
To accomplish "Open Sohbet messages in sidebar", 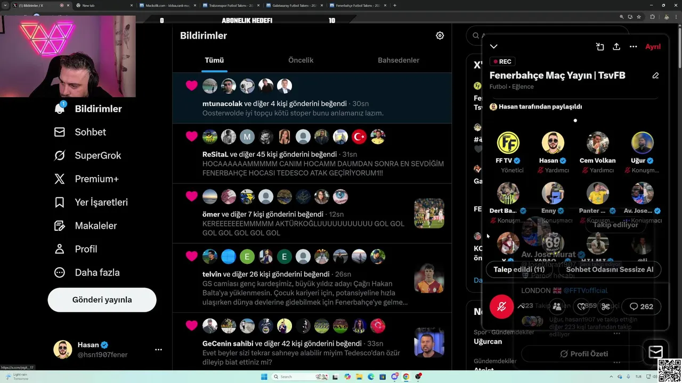I will [80, 132].
